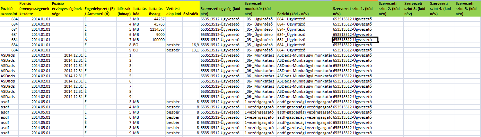The height and width of the screenshot is (137, 481).
Task: Click 'ASDads-Munkaügyi munkatárs' in the ASDads period 4 row
Action: [x=304, y=71]
